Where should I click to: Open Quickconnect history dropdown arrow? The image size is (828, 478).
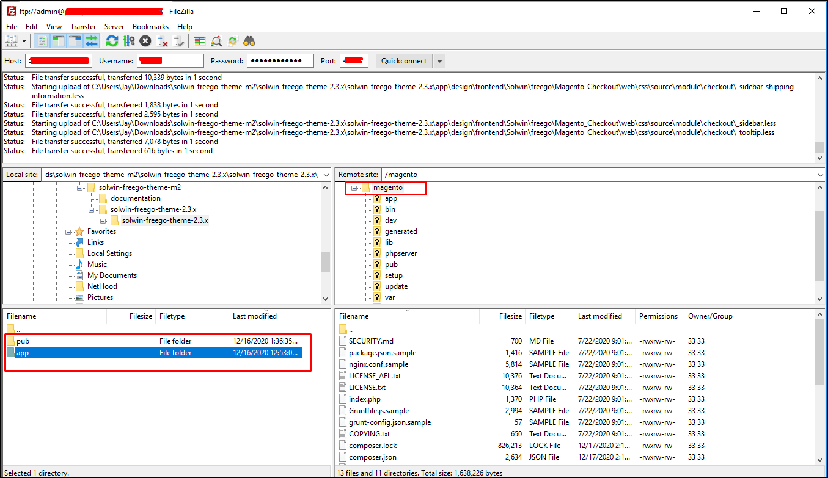tap(439, 61)
